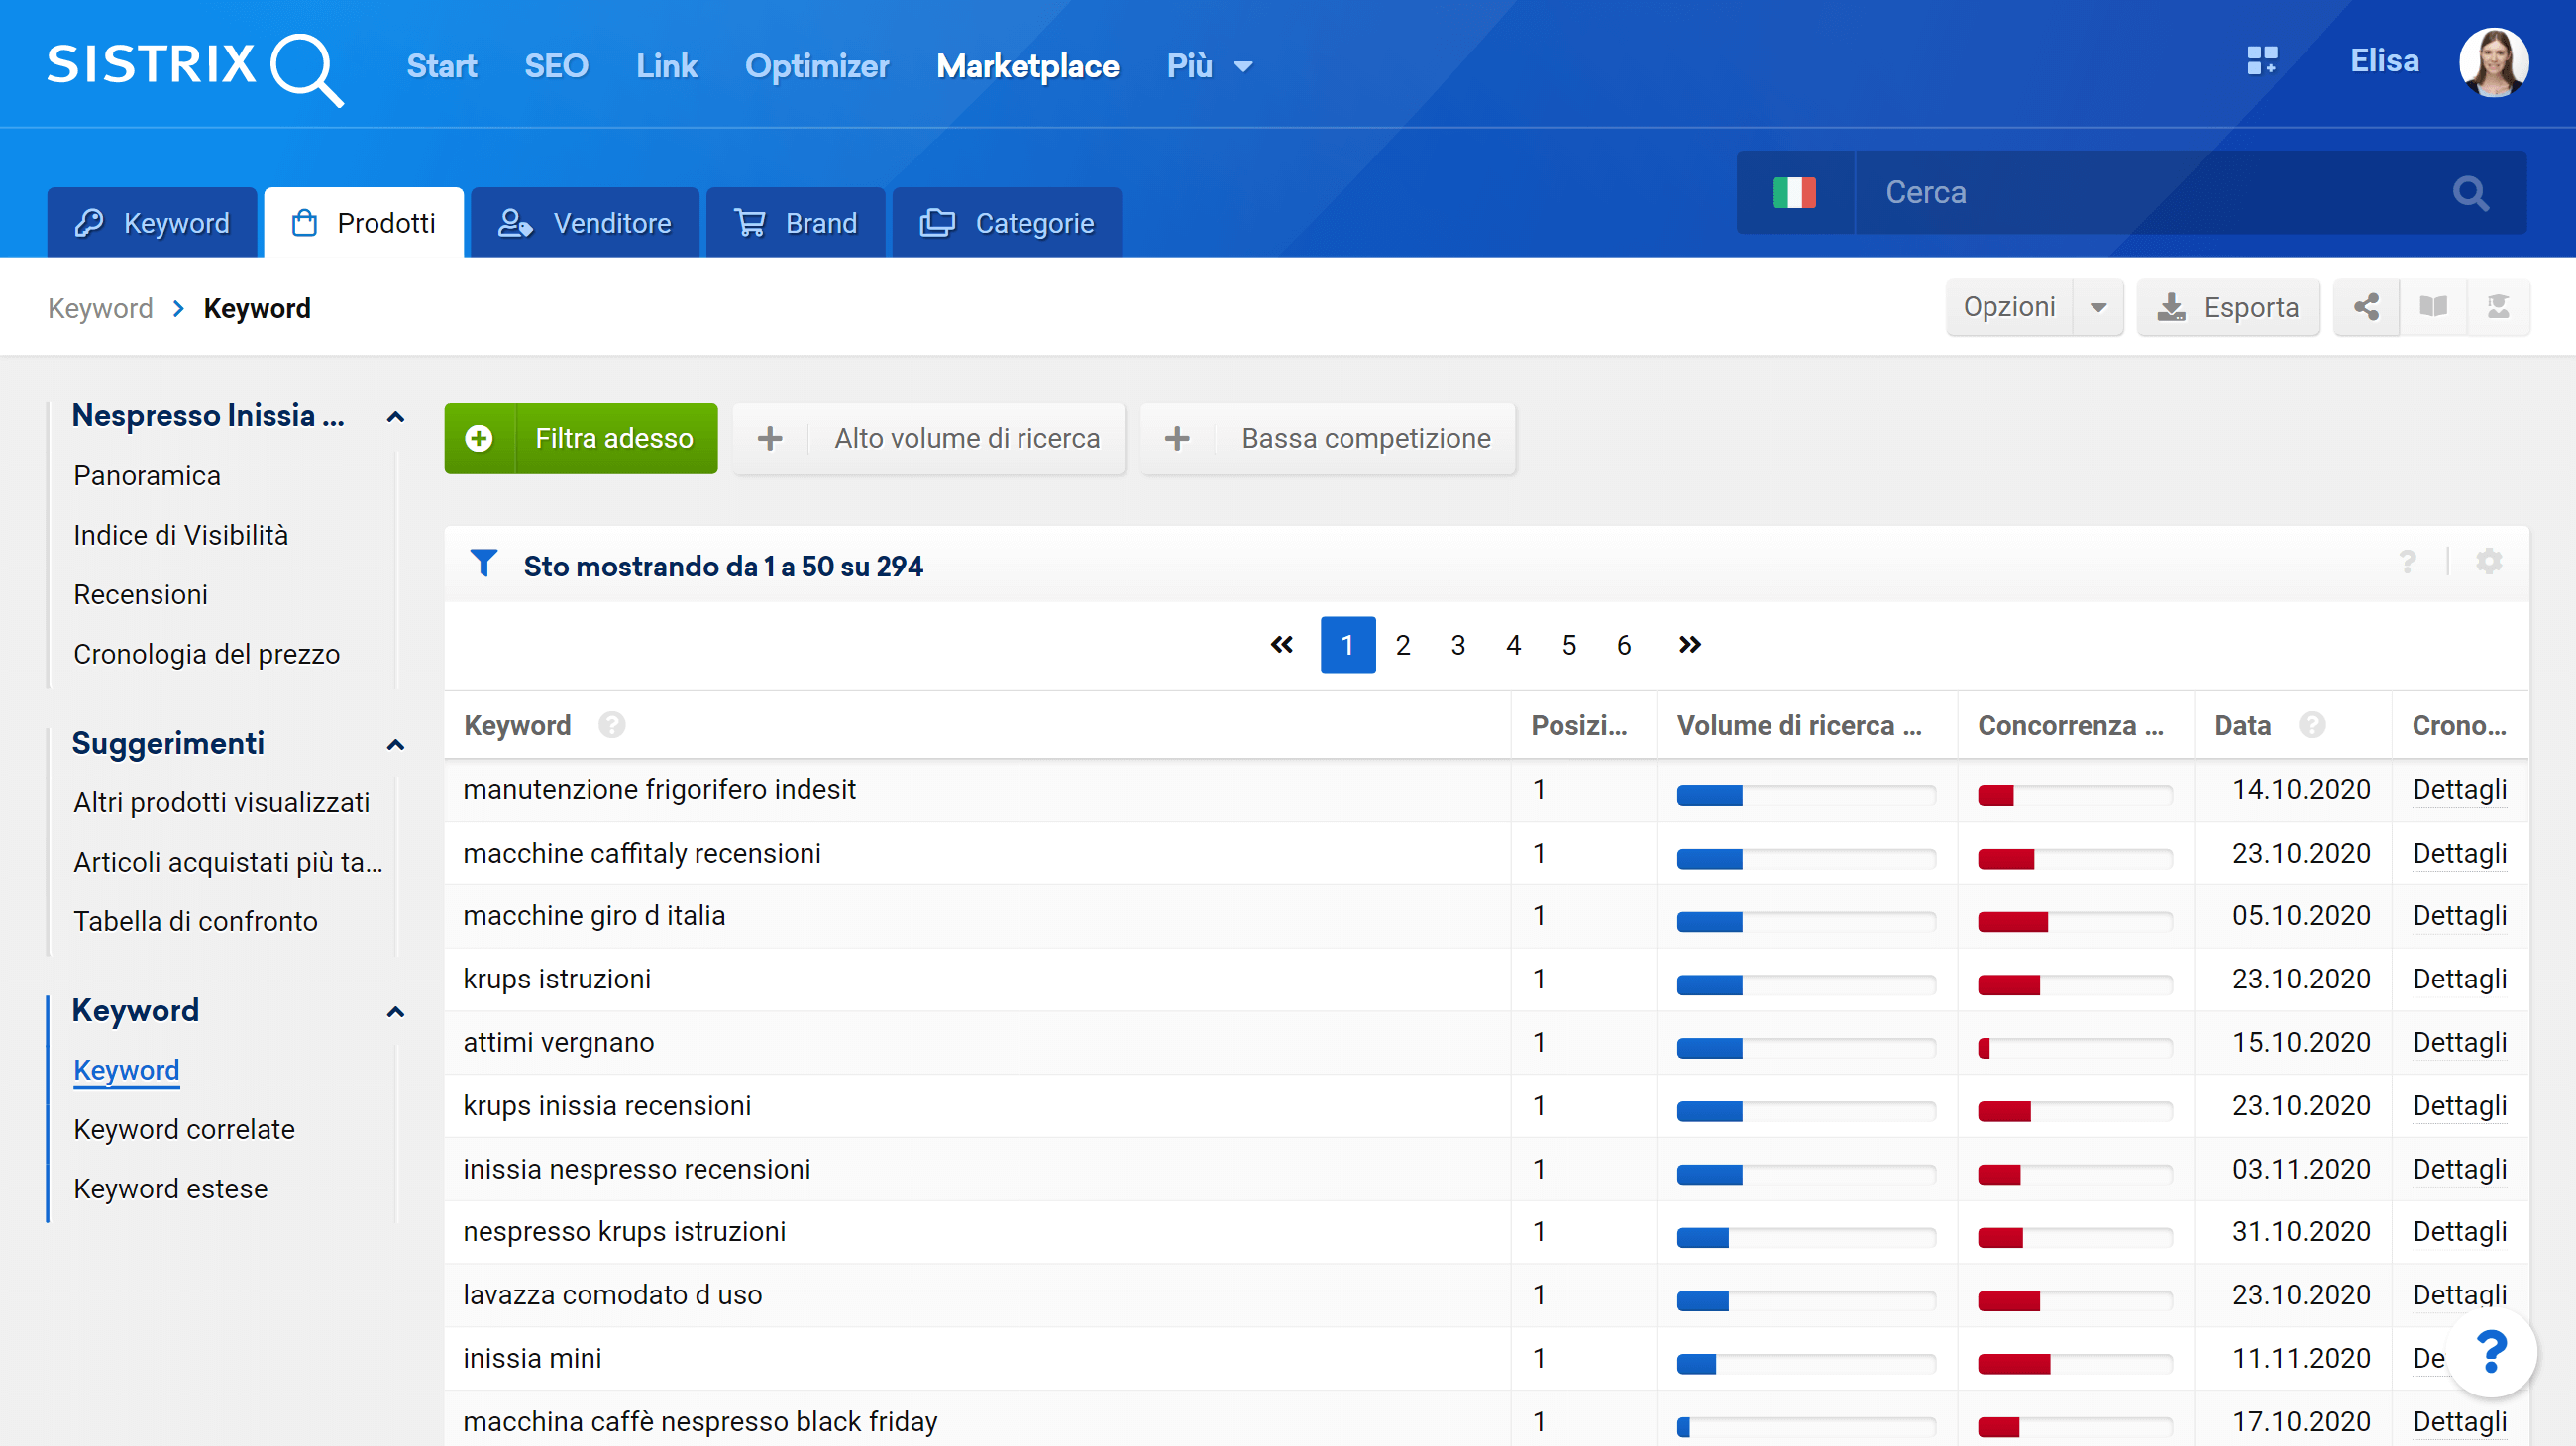
Task: Open the dashboard grid icon in header
Action: pyautogui.click(x=2262, y=61)
